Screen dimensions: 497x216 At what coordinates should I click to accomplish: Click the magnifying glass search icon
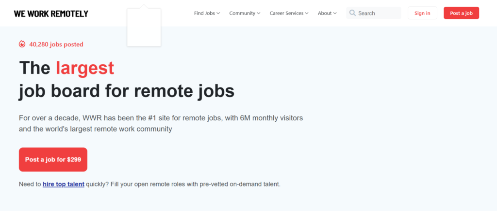(x=352, y=13)
